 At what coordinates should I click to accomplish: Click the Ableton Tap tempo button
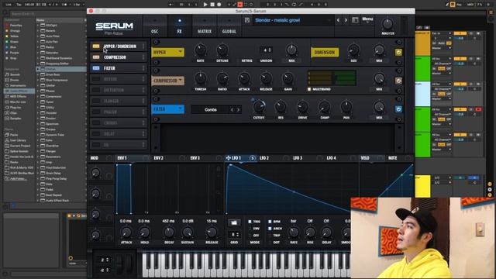click(x=19, y=5)
